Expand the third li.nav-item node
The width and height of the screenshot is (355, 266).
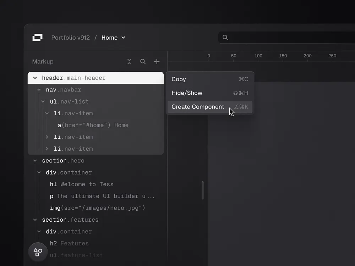(47, 149)
